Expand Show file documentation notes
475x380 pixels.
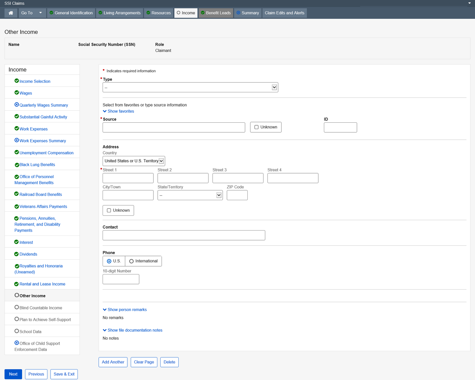pos(133,330)
